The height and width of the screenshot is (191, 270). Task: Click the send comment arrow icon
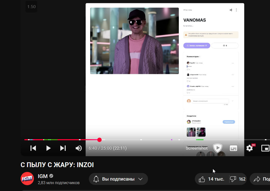point(233,101)
